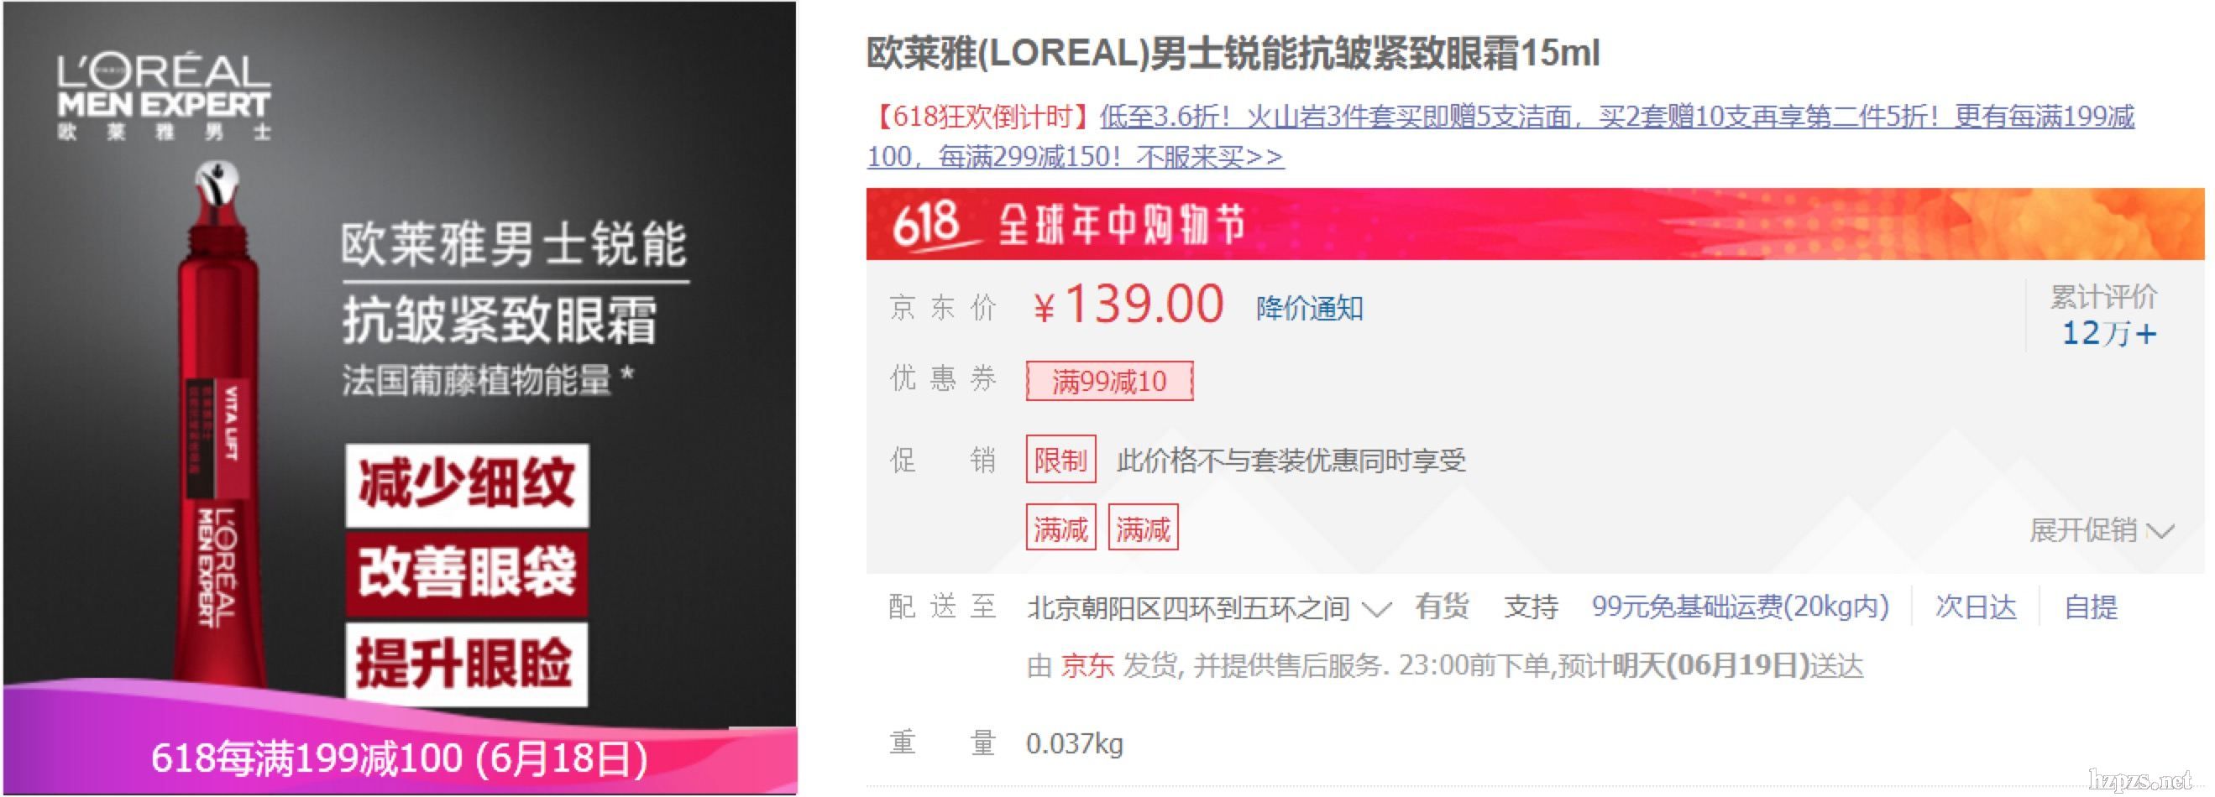This screenshot has height=797, width=2215.
Task: Click the 自提 self-pickup link
Action: (2091, 607)
